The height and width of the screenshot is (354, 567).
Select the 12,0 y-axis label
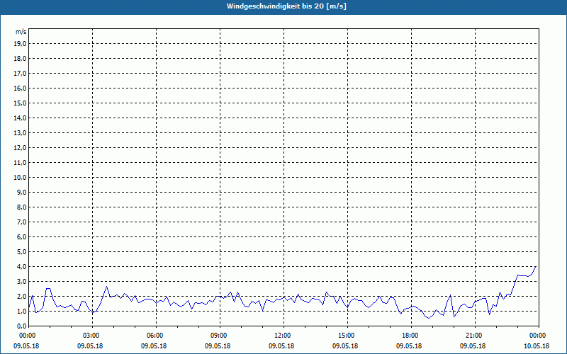tap(21, 148)
